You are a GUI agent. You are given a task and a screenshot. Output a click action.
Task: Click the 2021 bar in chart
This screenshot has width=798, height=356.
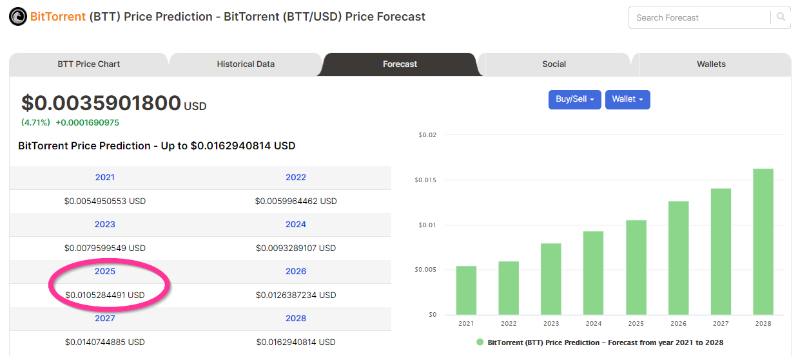click(466, 290)
